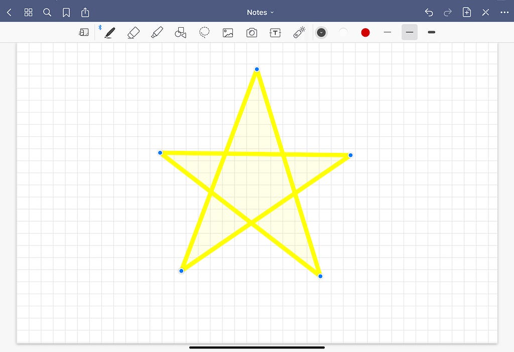514x352 pixels.
Task: Select the red color swatch
Action: click(365, 32)
